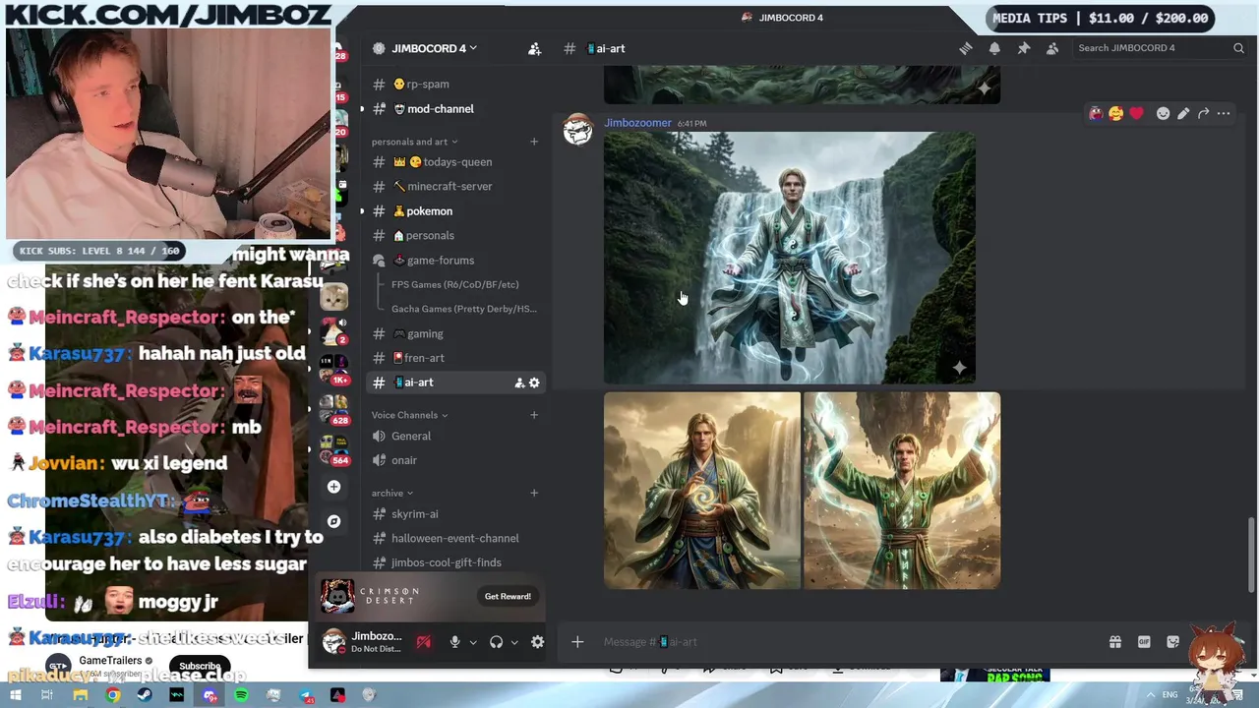Collapse the personals and art category
Image resolution: width=1259 pixels, height=708 pixels.
pos(414,142)
